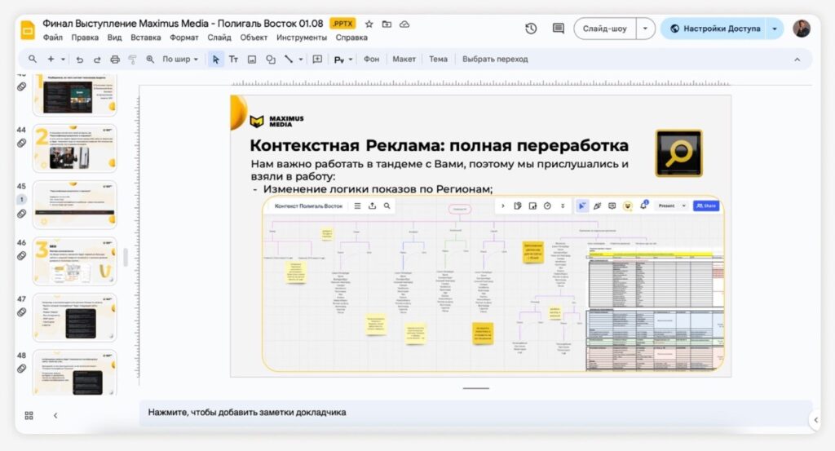The image size is (835, 451).
Task: Click the Фон button
Action: pyautogui.click(x=371, y=59)
